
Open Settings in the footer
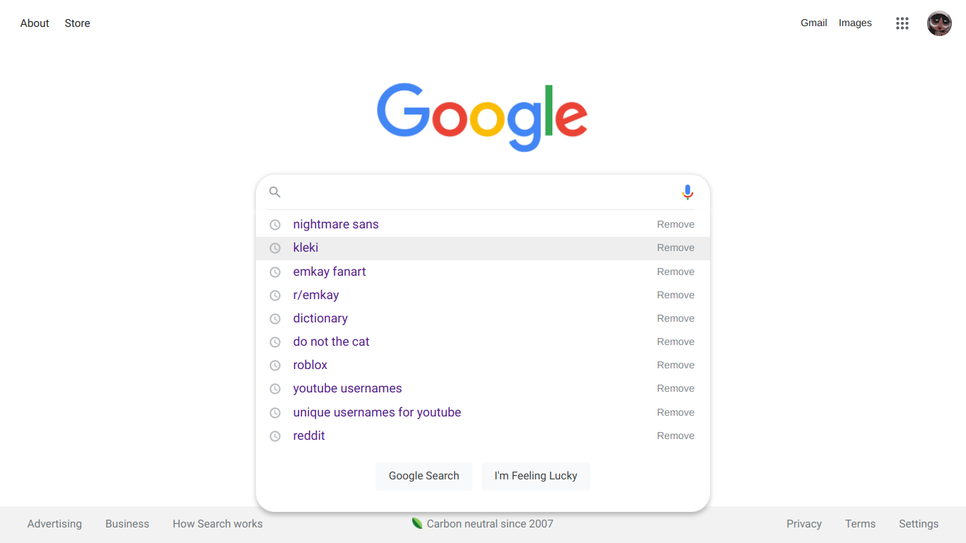[x=918, y=523]
